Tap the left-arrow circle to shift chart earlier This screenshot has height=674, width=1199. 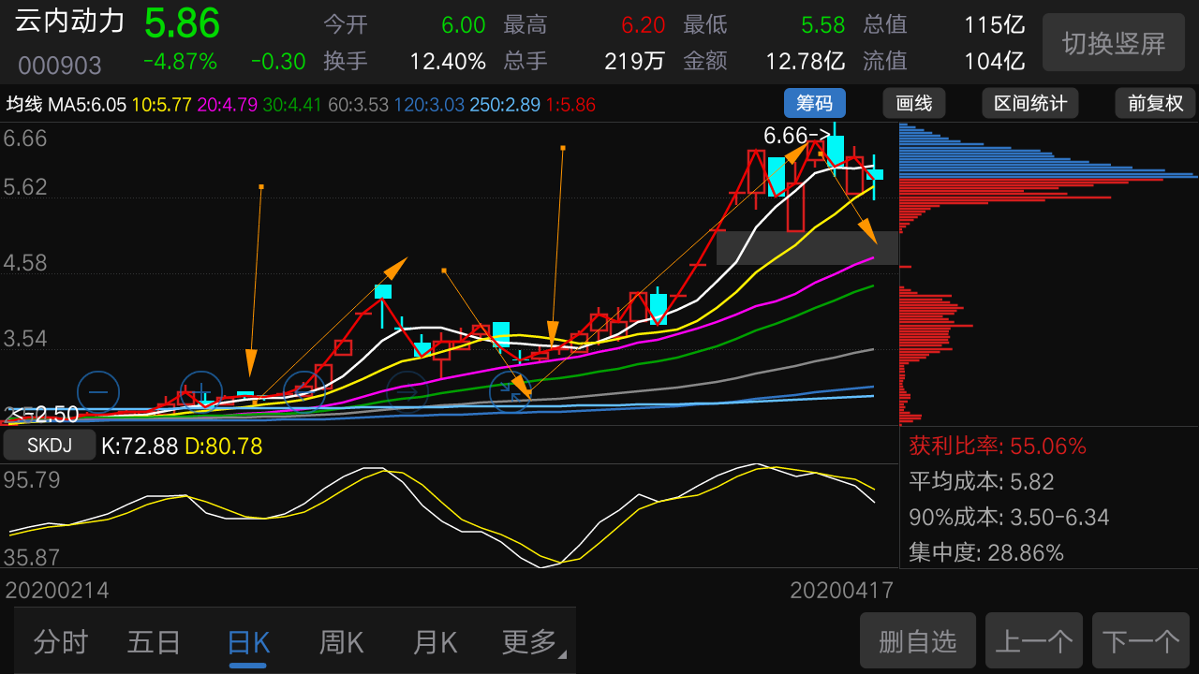click(x=304, y=392)
